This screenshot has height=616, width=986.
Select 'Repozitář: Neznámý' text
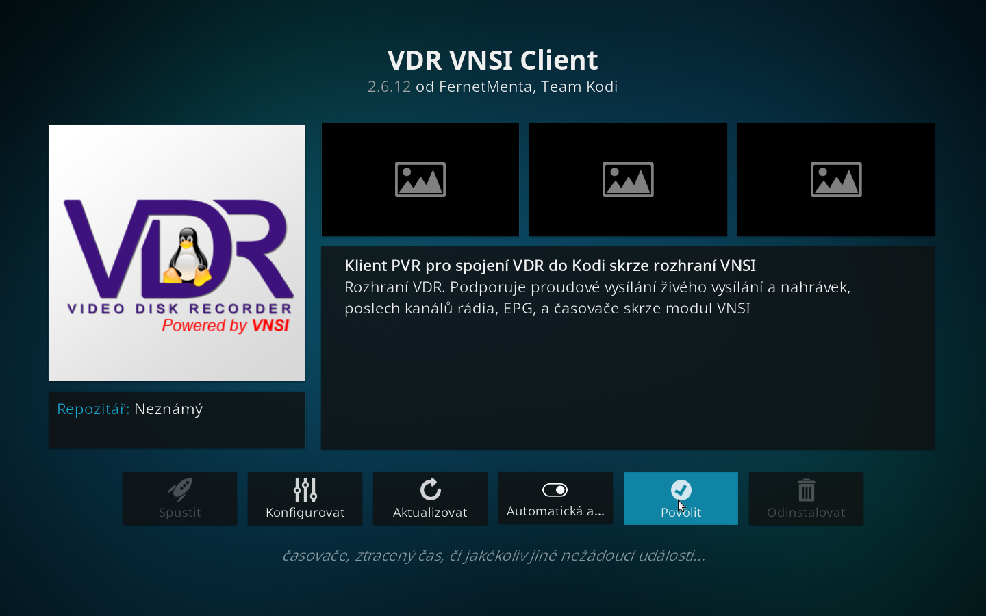tap(130, 409)
